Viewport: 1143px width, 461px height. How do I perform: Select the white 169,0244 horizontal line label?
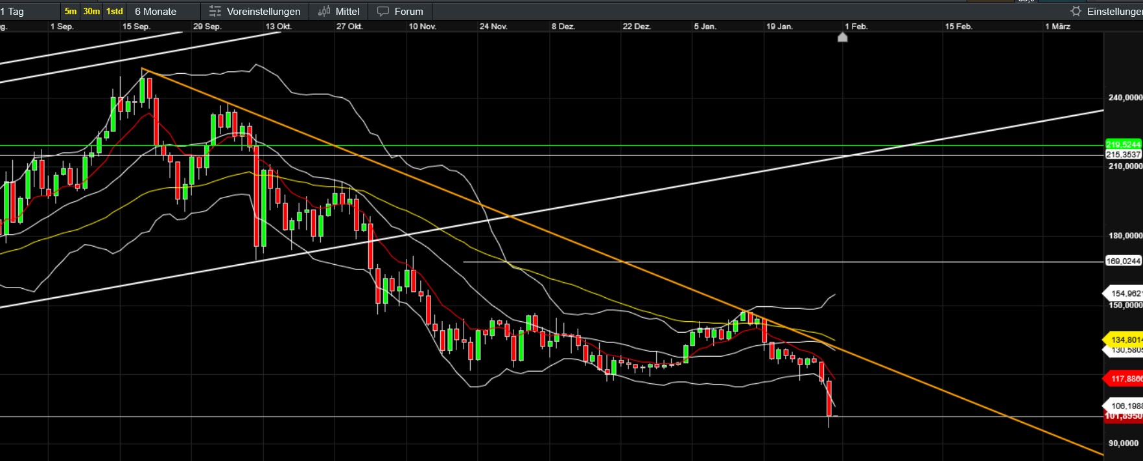coord(1123,261)
